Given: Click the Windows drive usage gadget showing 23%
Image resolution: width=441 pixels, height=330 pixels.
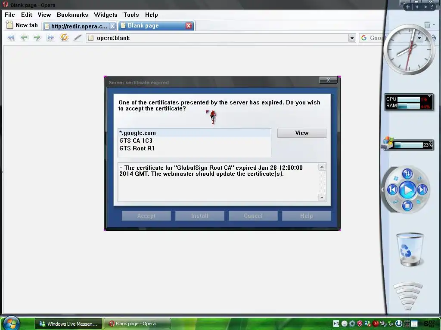Looking at the screenshot, I should click(x=407, y=144).
